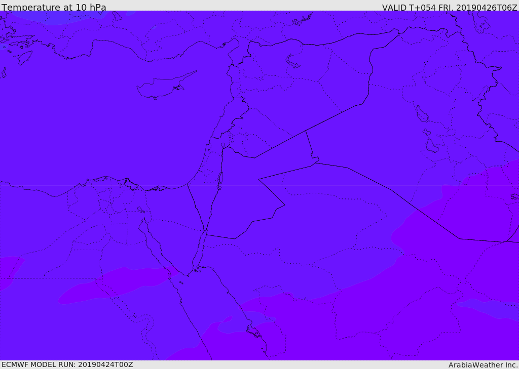Click the 'Temperature at 10 hPa' title
519x369 pixels.
[54, 7]
